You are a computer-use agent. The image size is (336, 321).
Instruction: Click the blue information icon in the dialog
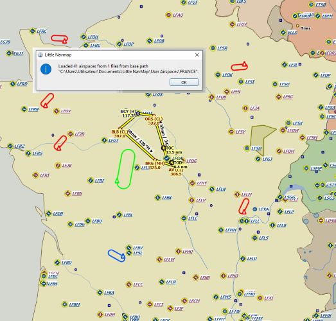click(46, 69)
